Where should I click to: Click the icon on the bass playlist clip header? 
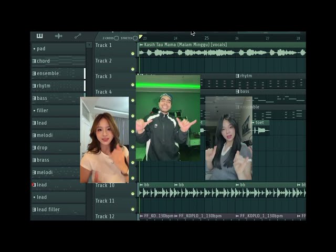[x=237, y=91]
